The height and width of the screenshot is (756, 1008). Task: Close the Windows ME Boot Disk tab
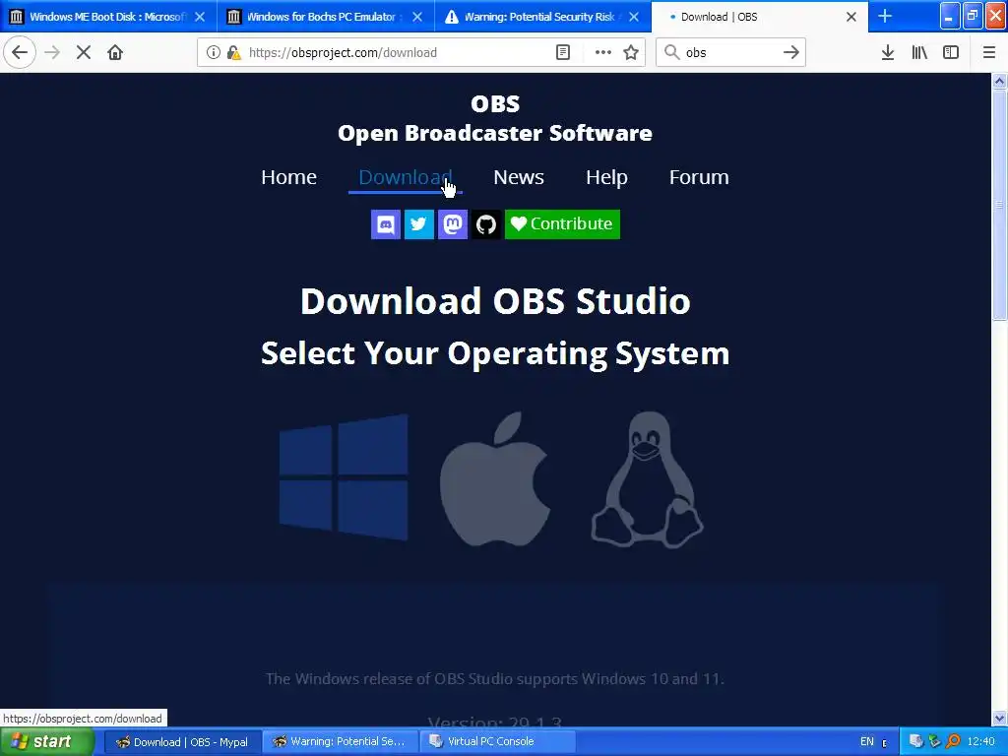click(200, 17)
